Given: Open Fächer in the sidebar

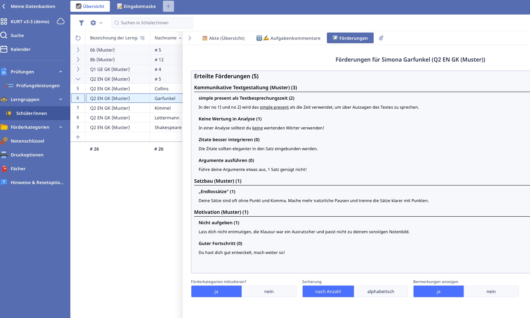Looking at the screenshot, I should tap(18, 169).
